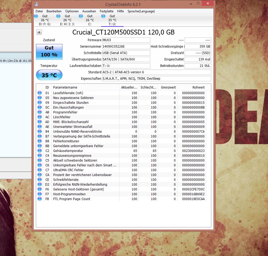Click the Übertragungsmodus field SATA/150 | SATA/600
The height and width of the screenshot is (256, 268).
point(126,59)
